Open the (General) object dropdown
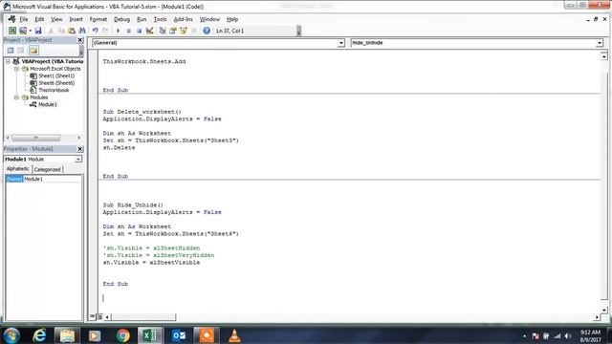This screenshot has width=612, height=344. (x=340, y=43)
